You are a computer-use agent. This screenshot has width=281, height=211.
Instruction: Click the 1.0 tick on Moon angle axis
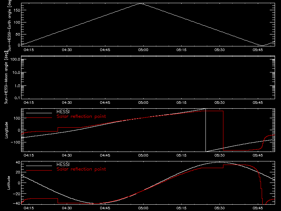(17, 86)
